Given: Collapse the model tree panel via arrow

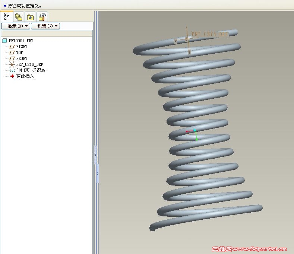Looking at the screenshot, I should pyautogui.click(x=98, y=174).
